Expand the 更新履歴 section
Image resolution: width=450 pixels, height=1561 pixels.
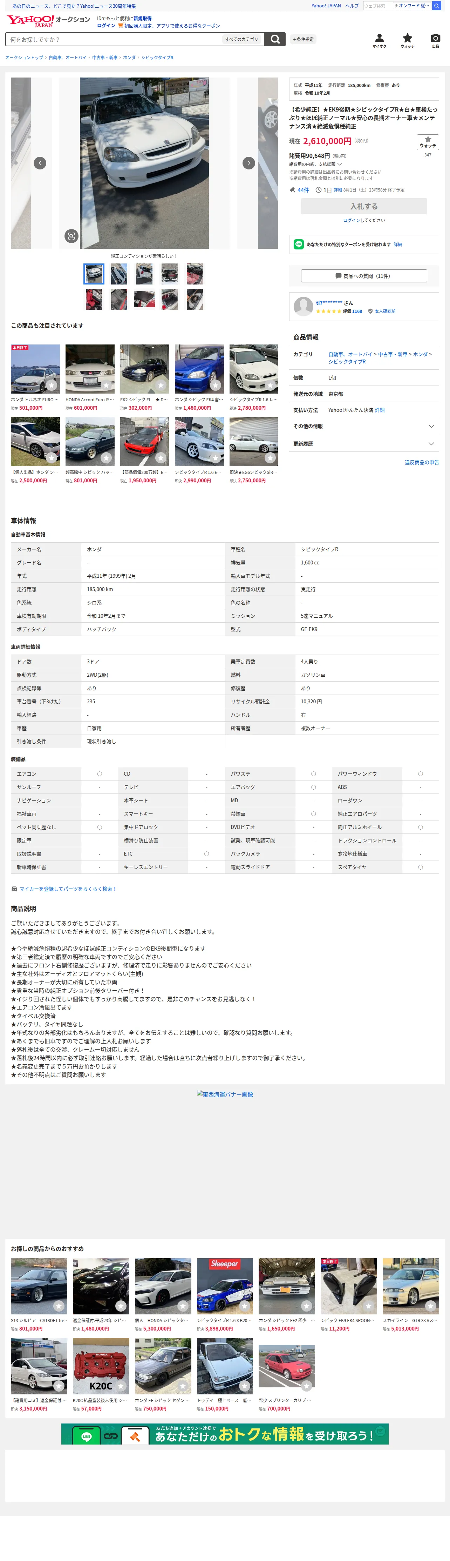point(364,444)
